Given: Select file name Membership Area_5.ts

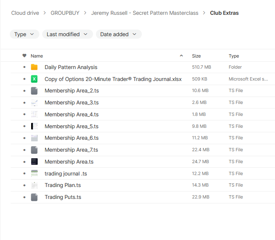Looking at the screenshot, I should coord(71,127).
